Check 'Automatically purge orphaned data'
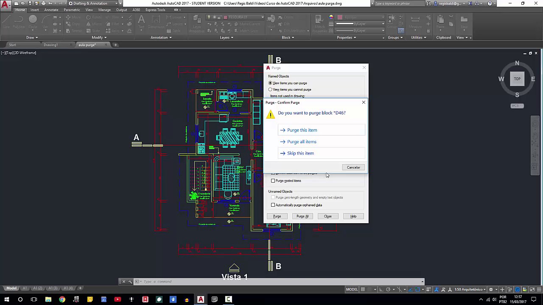The image size is (543, 305). (x=273, y=205)
